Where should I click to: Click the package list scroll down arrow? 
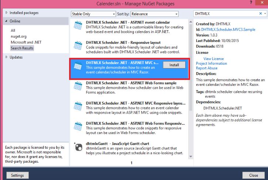[191, 156]
